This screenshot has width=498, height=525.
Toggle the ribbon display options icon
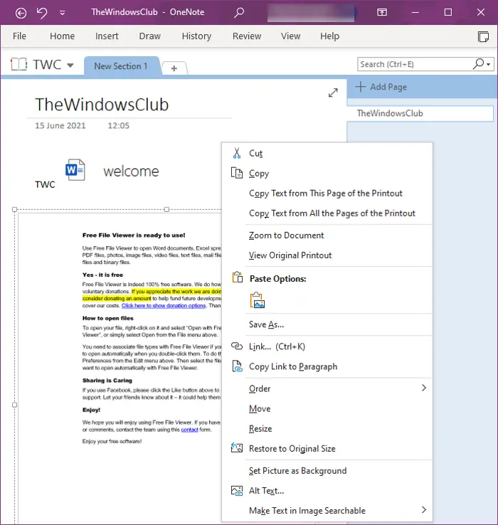tap(382, 13)
